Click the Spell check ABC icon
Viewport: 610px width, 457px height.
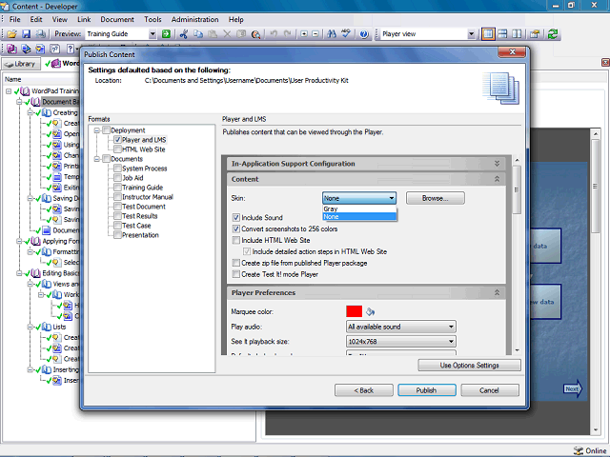(x=346, y=34)
